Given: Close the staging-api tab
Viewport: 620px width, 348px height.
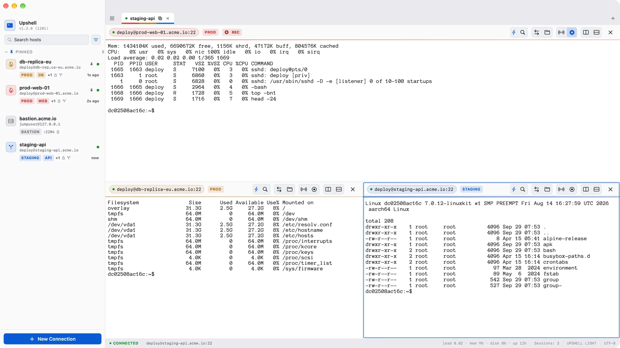Looking at the screenshot, I should click(168, 19).
